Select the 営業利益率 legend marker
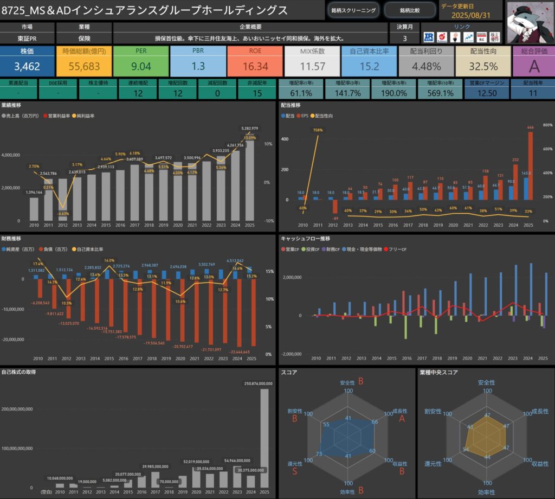 (46, 116)
